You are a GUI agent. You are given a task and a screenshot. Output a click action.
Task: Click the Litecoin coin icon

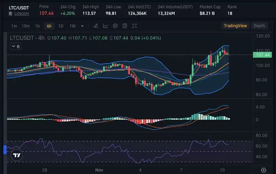pos(11,13)
